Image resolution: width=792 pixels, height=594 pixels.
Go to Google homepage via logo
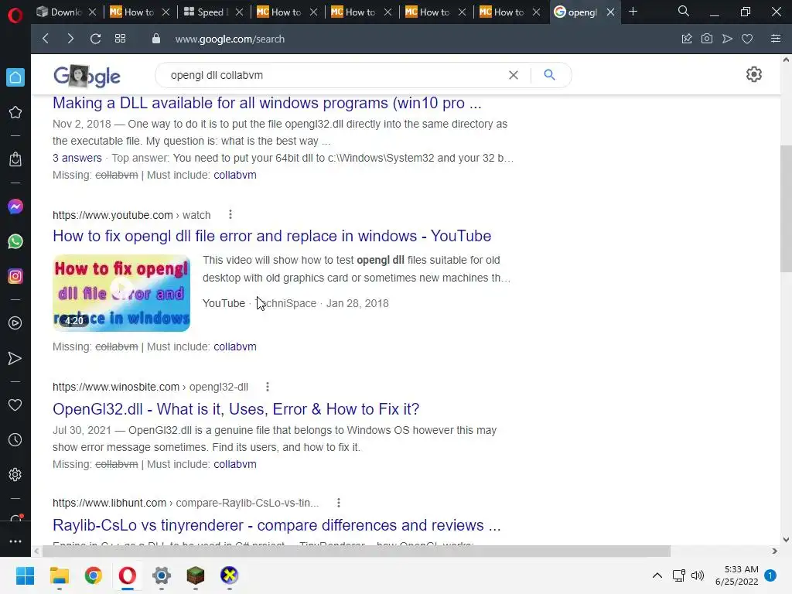[87, 76]
